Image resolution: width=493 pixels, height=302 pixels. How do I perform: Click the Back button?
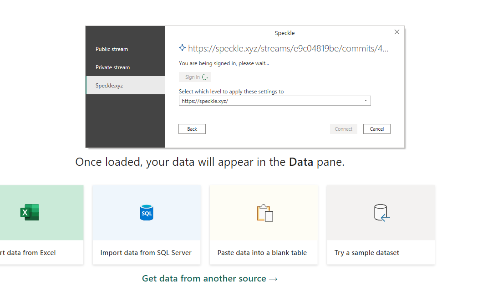192,129
